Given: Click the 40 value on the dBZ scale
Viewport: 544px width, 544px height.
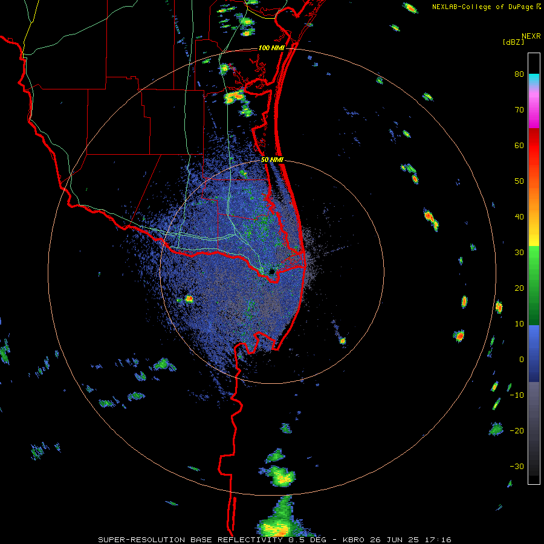Looking at the screenshot, I should (519, 217).
